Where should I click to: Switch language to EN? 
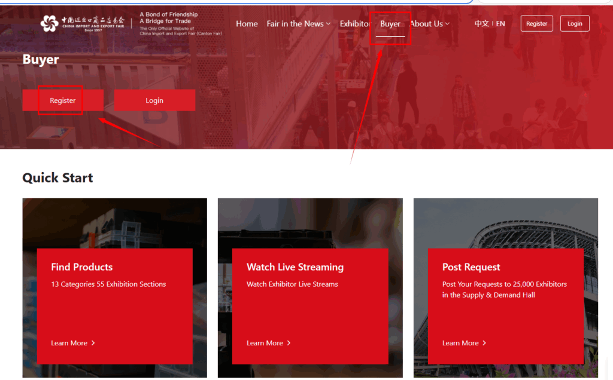[500, 23]
